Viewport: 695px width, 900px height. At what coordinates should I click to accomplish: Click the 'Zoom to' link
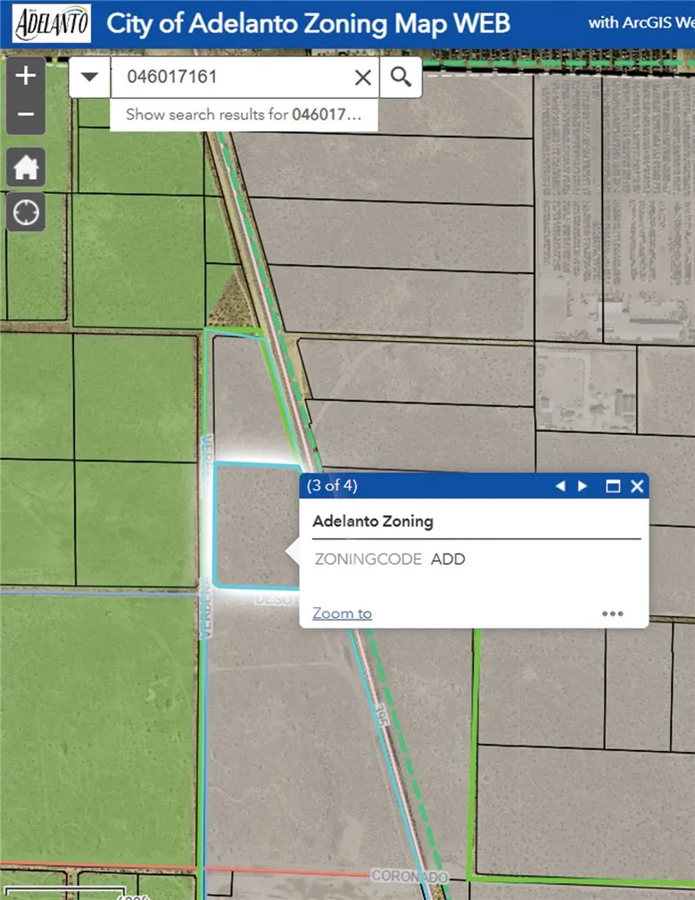tap(342, 613)
